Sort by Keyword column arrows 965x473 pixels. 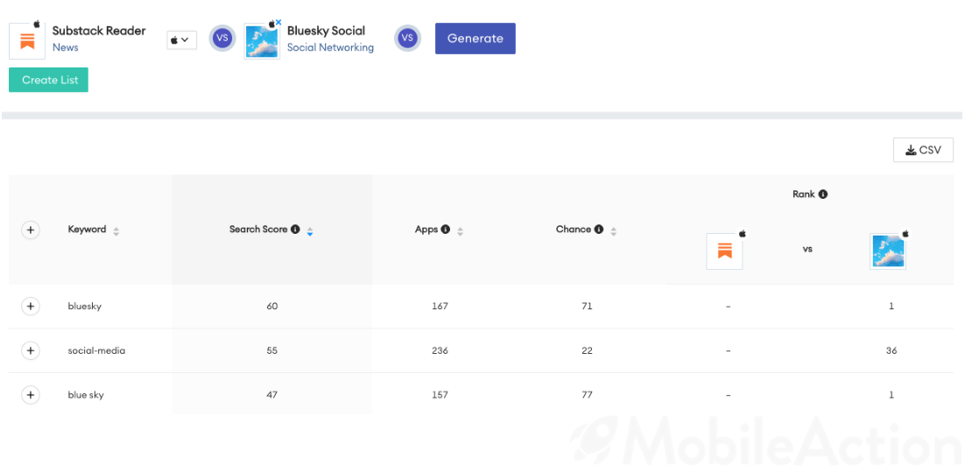coord(116,231)
